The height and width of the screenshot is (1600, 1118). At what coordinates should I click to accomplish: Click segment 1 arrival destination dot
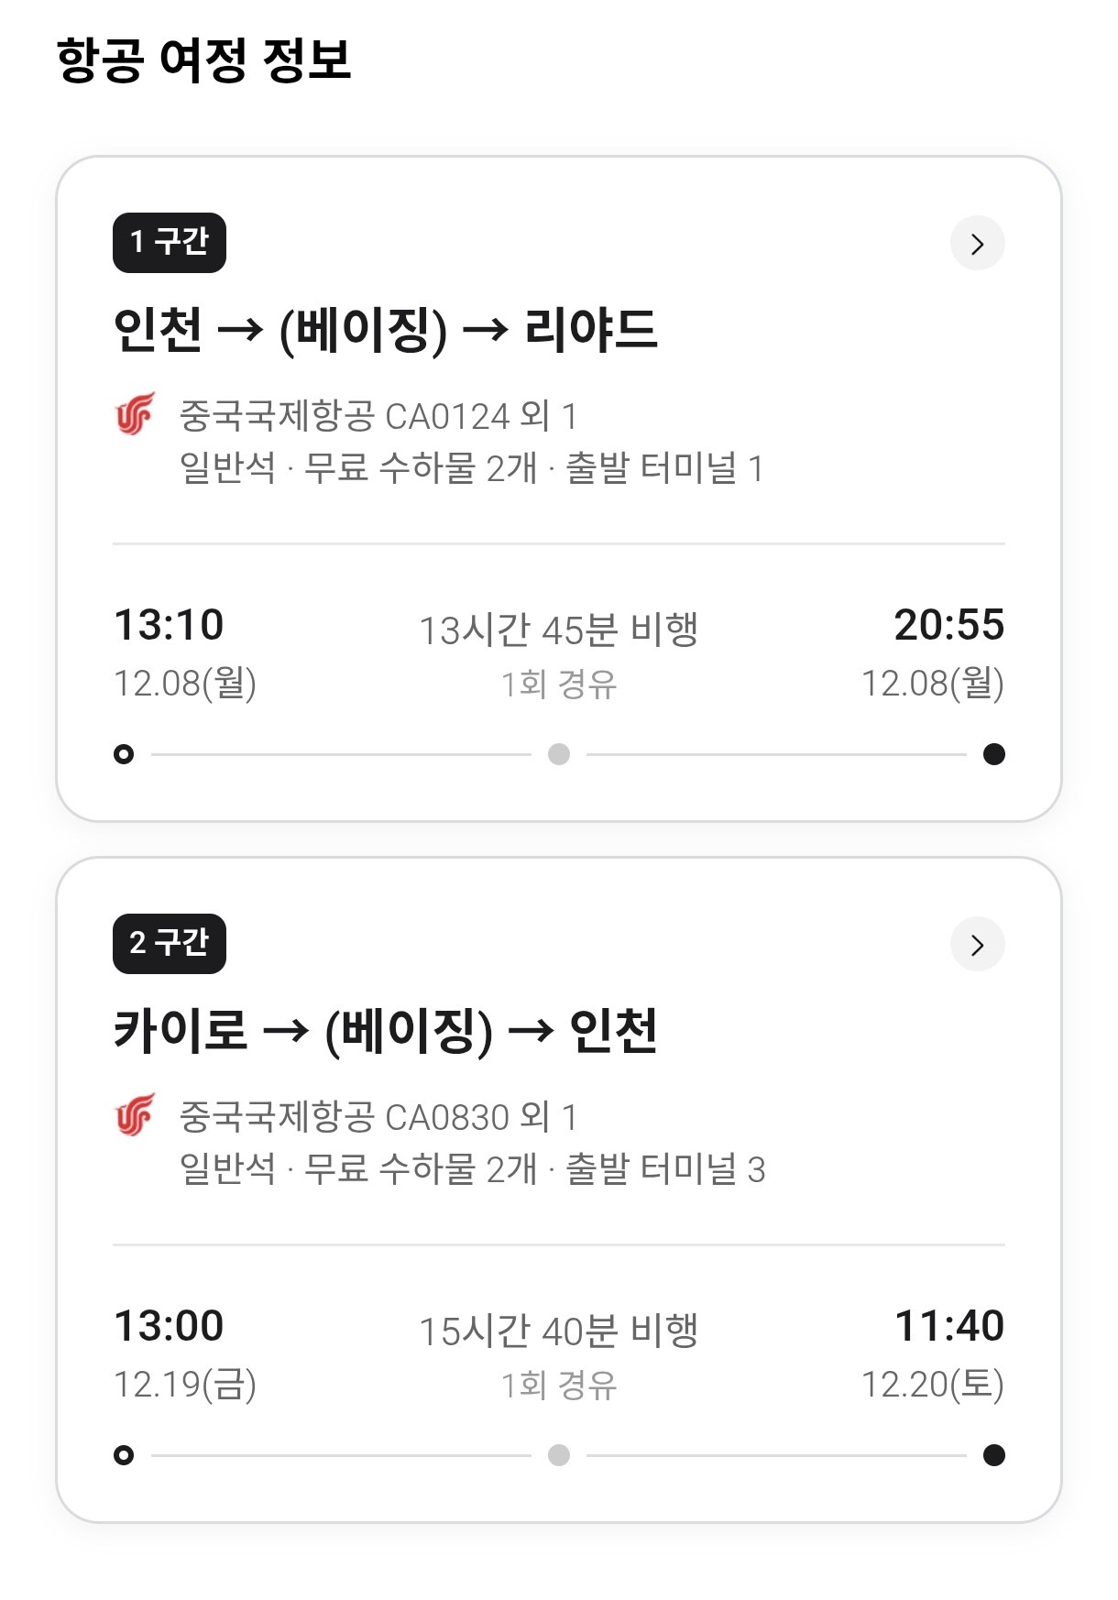point(993,754)
